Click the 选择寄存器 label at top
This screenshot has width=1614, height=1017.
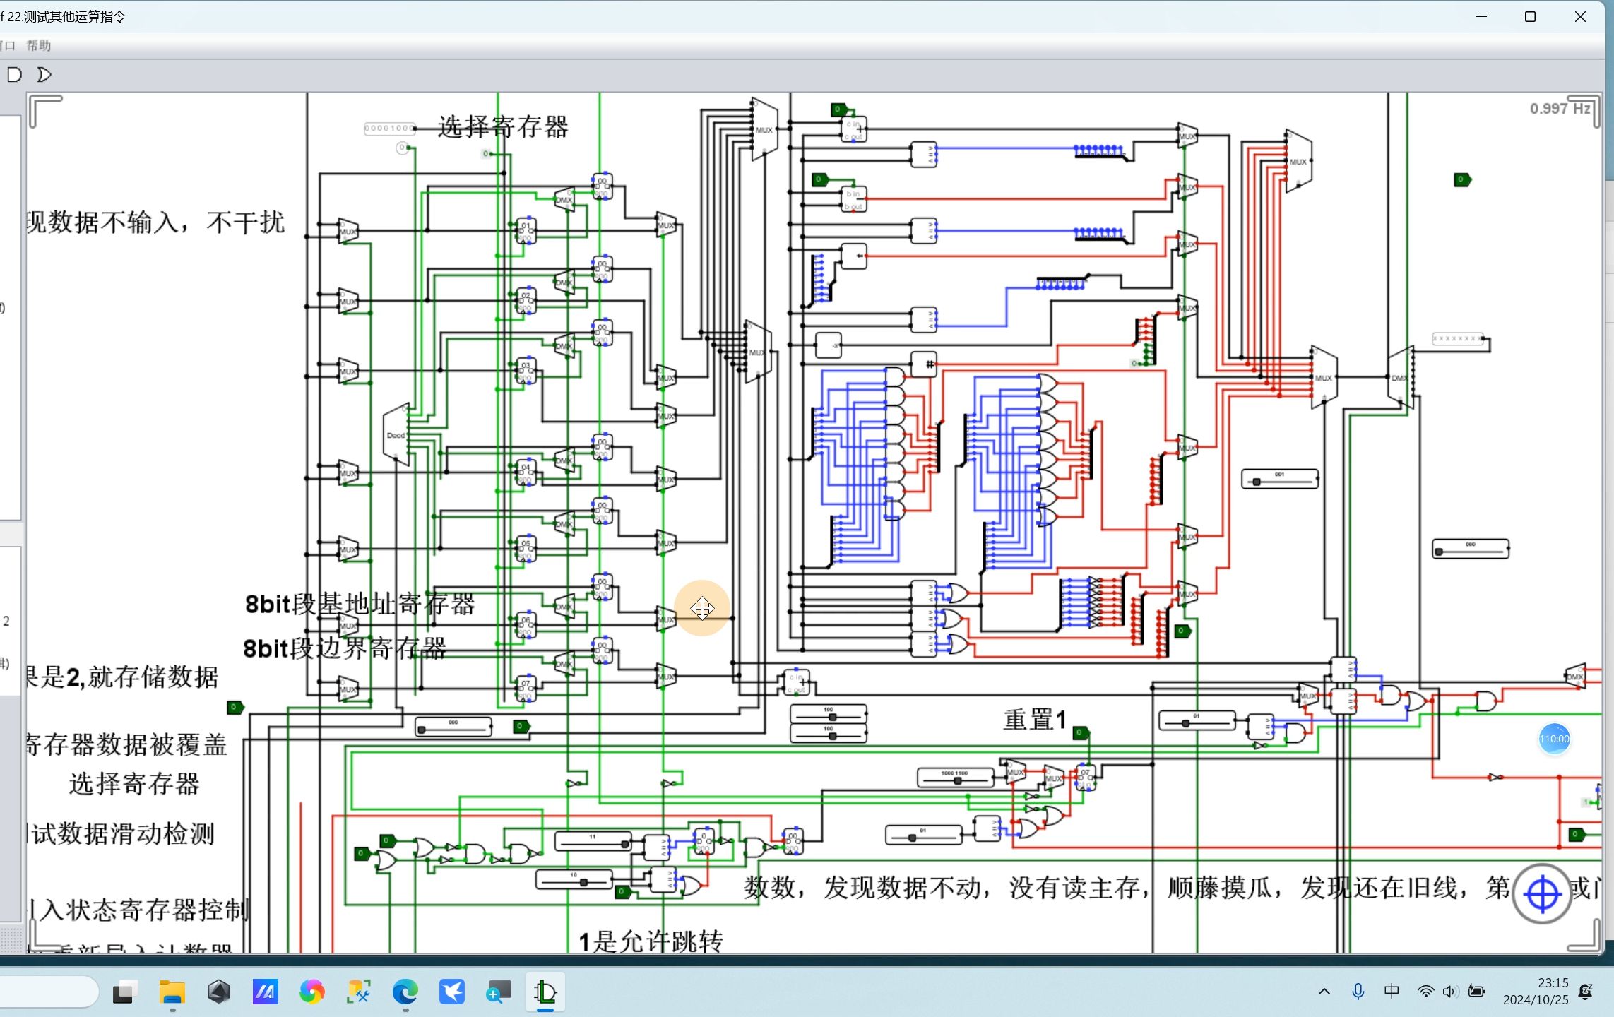point(503,127)
